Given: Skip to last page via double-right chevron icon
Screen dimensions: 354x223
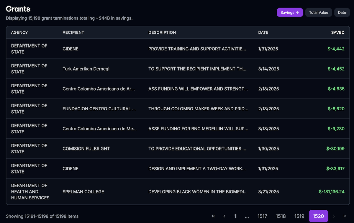Looking at the screenshot, I should (x=345, y=216).
